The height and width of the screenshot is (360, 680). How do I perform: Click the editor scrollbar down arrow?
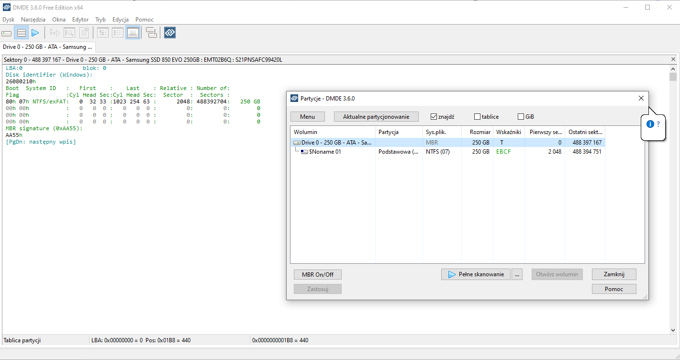coord(673,330)
